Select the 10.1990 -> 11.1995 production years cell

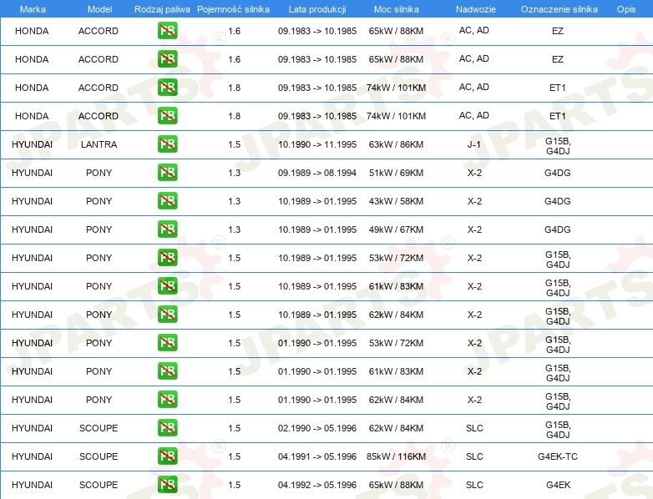click(317, 144)
